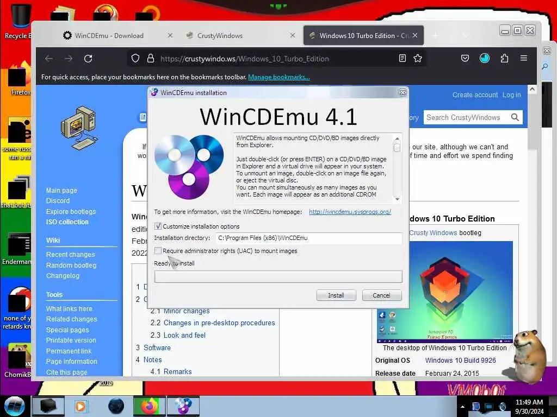This screenshot has height=417, width=557.
Task: Click the CrustyWindows search magnifier icon
Action: (515, 117)
